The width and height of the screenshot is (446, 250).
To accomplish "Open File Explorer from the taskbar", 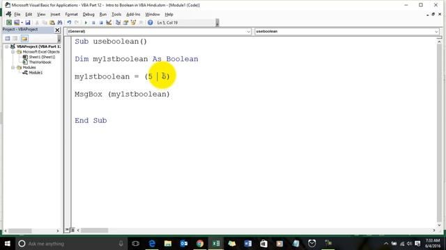I will pos(168,244).
